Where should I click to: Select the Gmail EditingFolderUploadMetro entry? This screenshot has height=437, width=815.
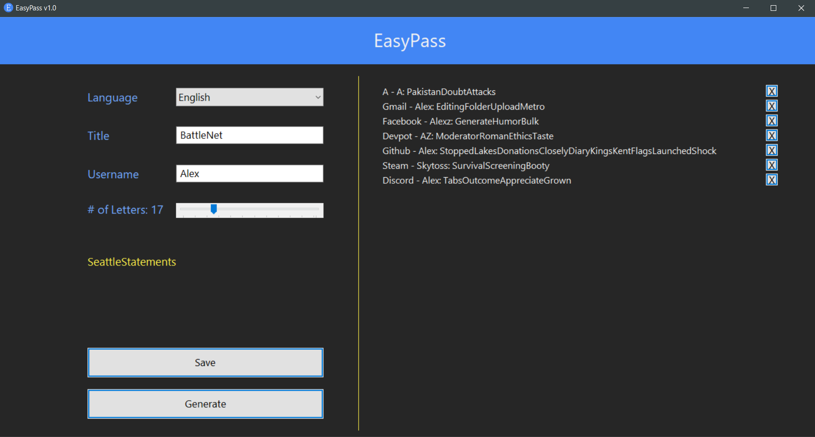[x=463, y=107]
